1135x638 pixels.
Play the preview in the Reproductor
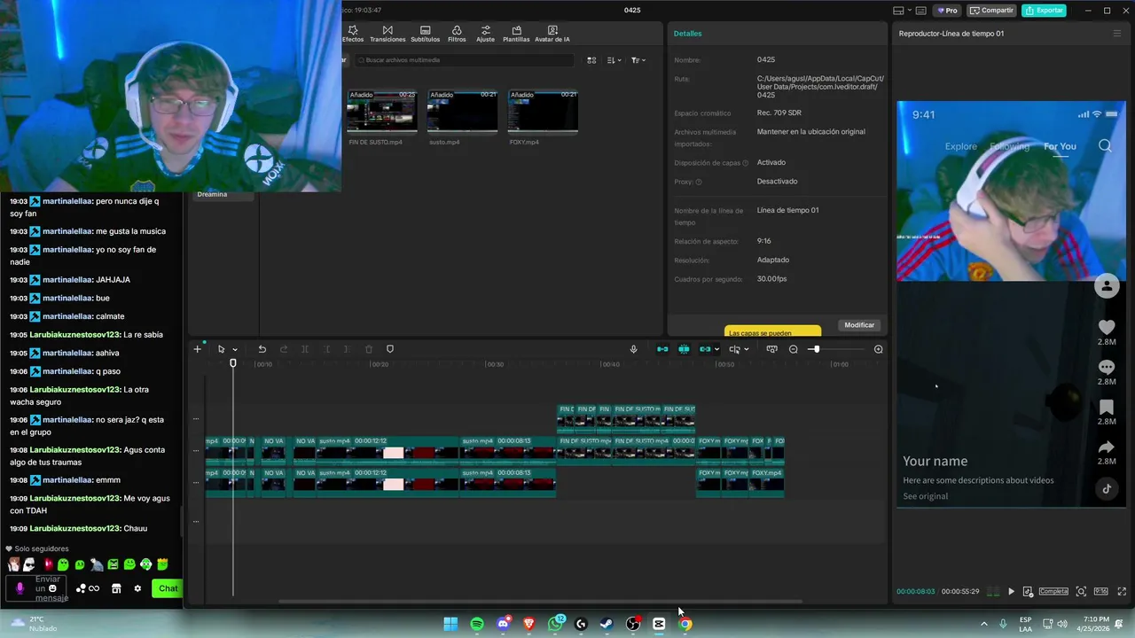coord(1011,591)
